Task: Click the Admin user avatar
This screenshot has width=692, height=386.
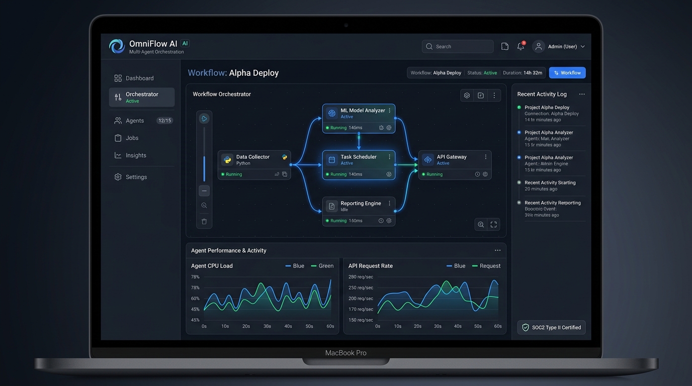Action: pos(539,46)
